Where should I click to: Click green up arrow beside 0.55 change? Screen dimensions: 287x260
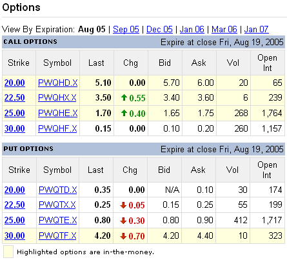click(x=124, y=97)
